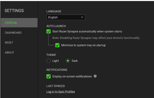Select the Light theme radio button

[x=49, y=61]
